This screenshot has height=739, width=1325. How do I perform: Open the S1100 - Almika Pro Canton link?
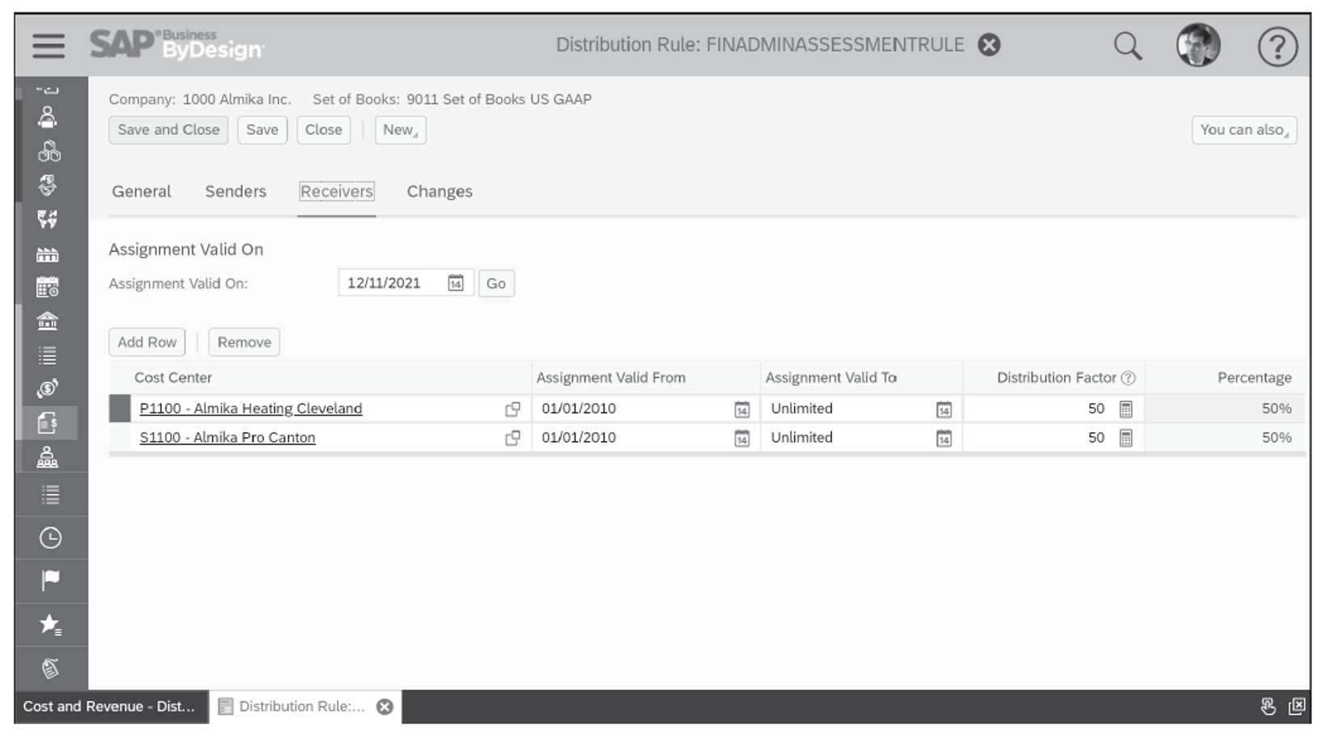coord(226,437)
